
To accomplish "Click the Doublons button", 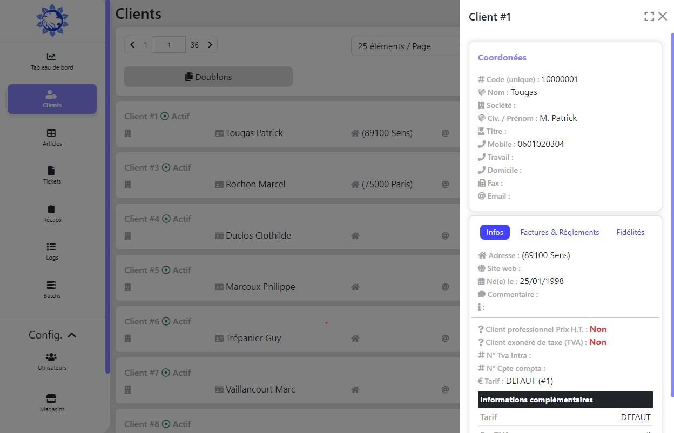I will tap(208, 77).
